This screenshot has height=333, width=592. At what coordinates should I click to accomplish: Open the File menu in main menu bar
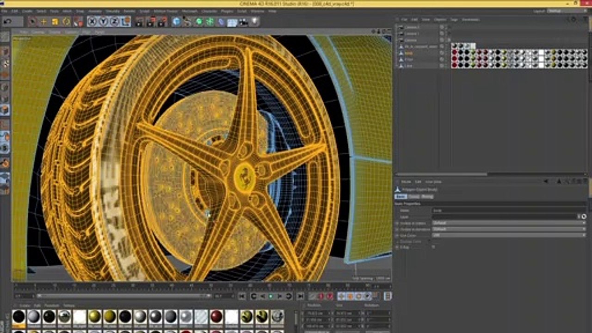4,11
